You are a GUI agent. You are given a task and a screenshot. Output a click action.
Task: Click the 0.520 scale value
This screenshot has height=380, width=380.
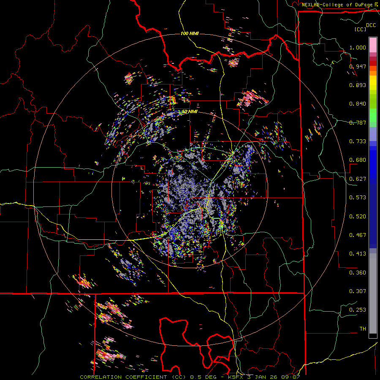coord(358,217)
